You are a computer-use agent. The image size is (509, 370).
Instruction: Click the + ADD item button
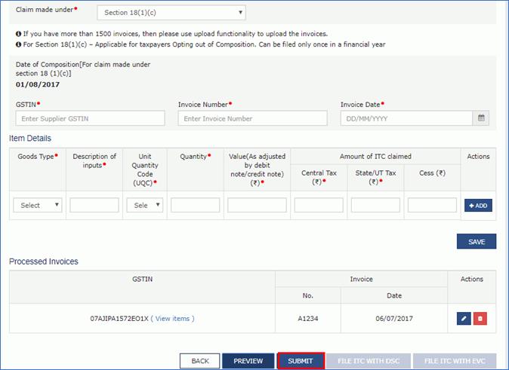point(478,206)
